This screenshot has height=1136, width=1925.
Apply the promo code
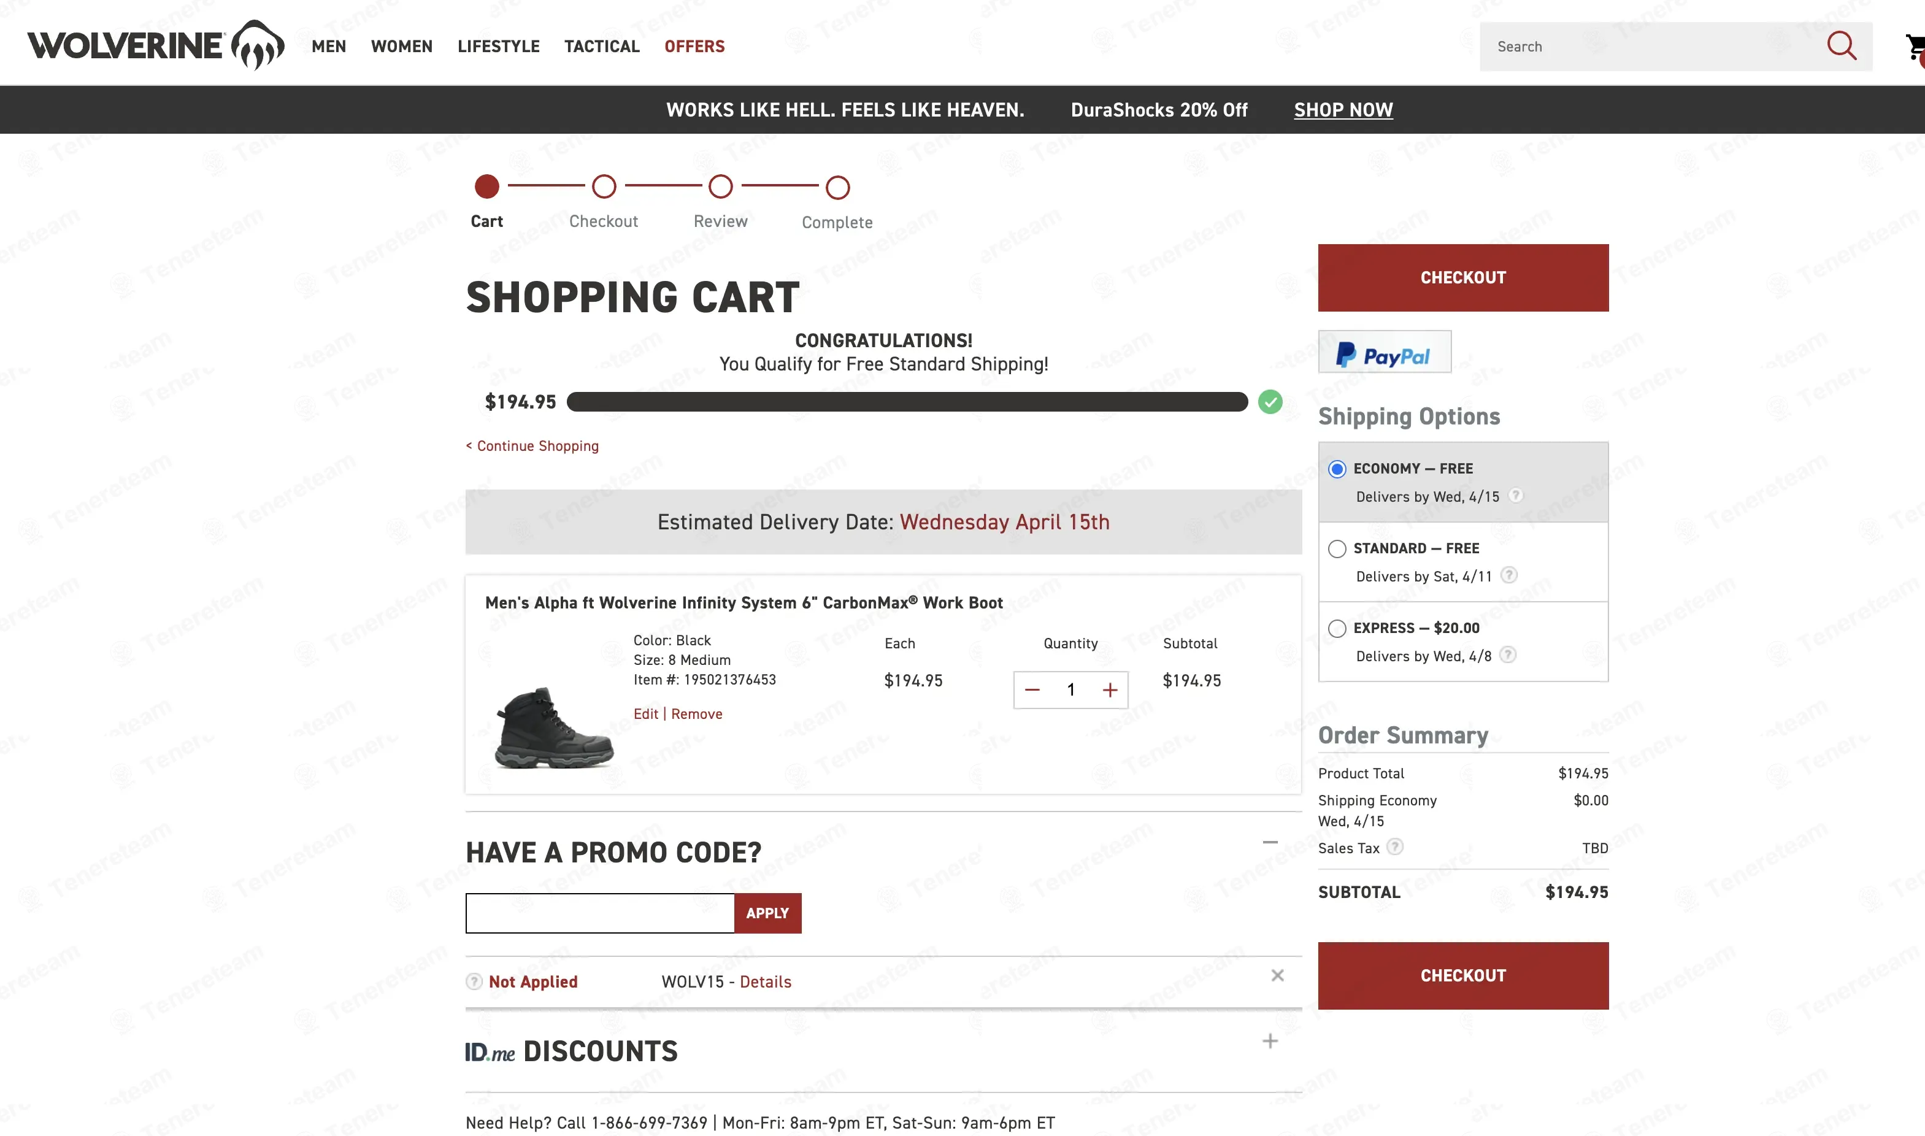point(767,913)
